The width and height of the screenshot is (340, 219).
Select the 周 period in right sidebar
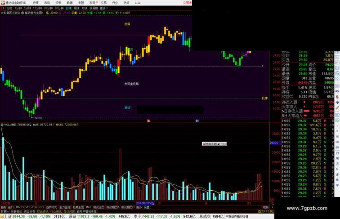[337, 158]
